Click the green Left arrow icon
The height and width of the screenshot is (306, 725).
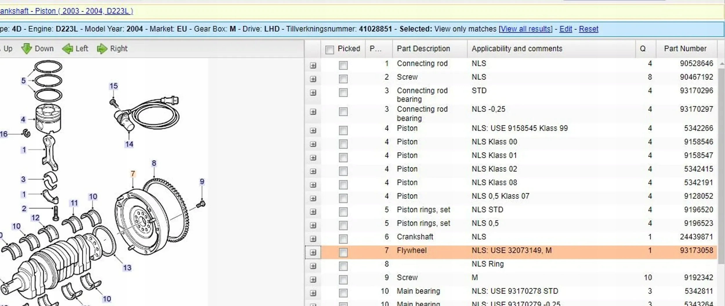click(x=67, y=49)
